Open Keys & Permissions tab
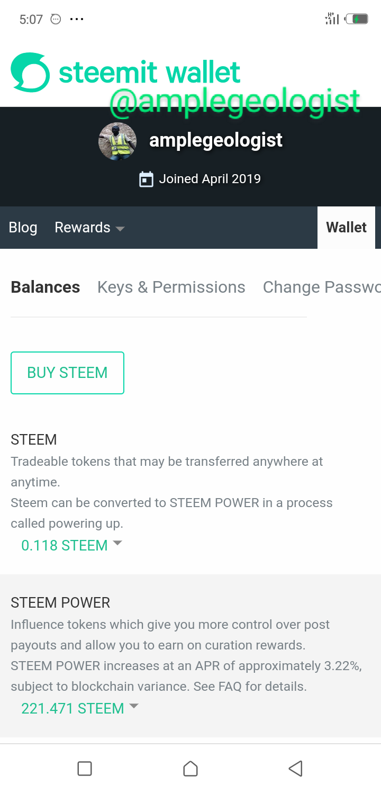Screen dimensions: 381x794 pyautogui.click(x=171, y=287)
